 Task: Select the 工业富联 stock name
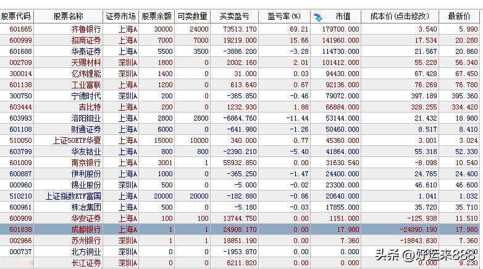point(86,85)
